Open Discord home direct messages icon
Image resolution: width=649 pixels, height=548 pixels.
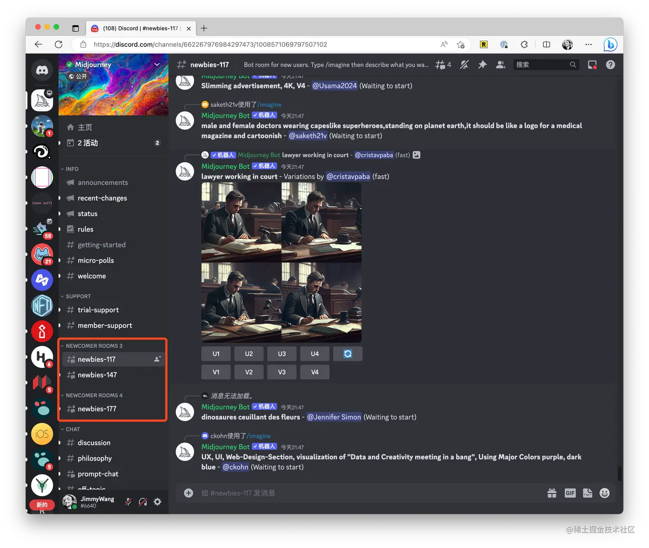(42, 70)
